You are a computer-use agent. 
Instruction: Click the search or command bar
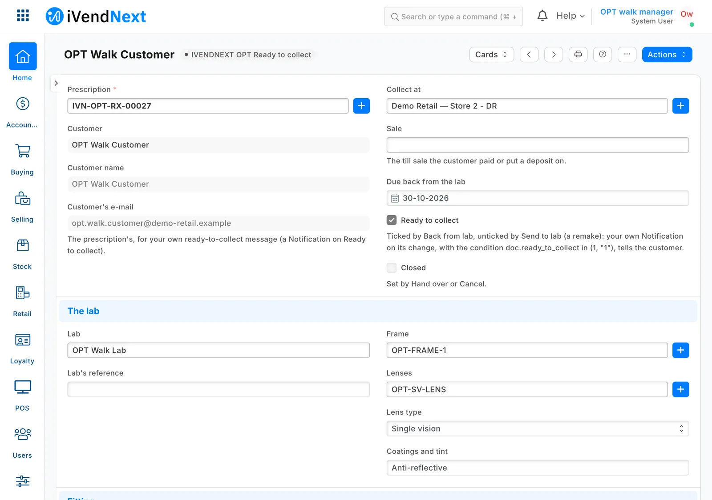coord(453,16)
